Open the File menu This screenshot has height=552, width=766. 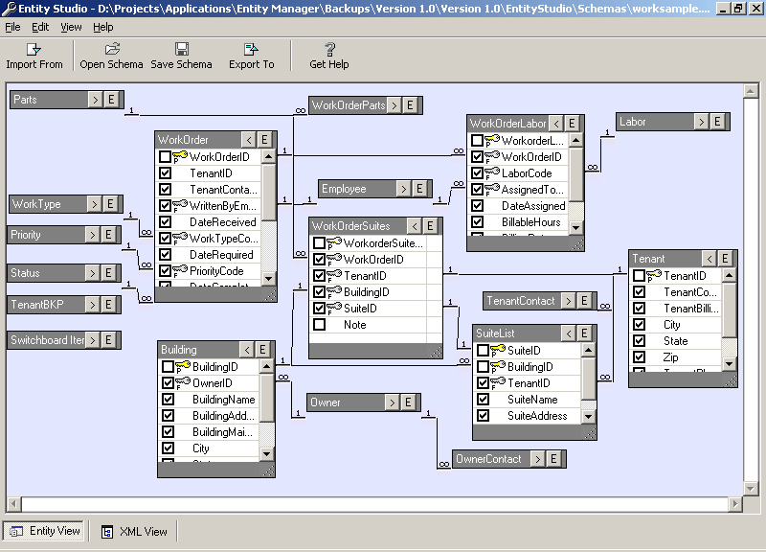tap(12, 27)
